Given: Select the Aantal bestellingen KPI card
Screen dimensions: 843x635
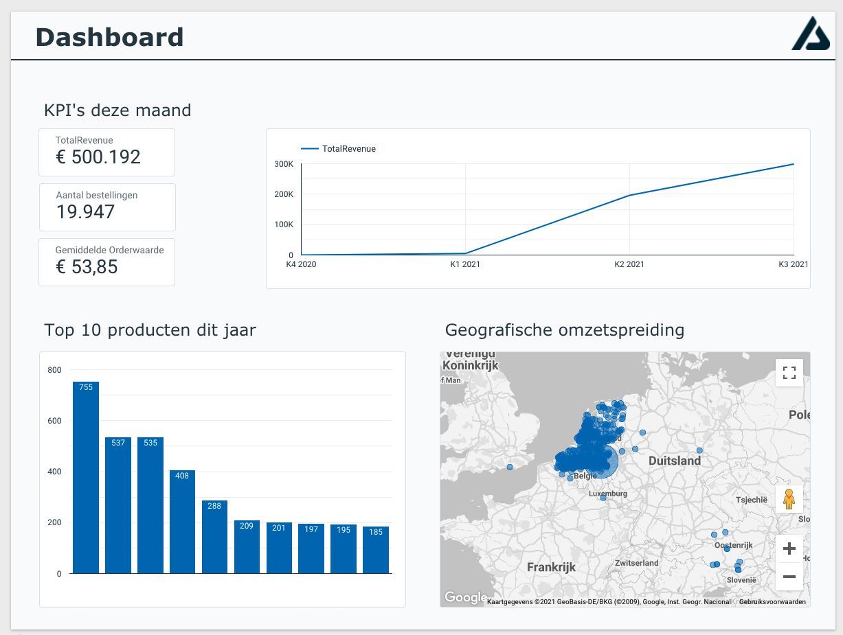Looking at the screenshot, I should pyautogui.click(x=106, y=207).
